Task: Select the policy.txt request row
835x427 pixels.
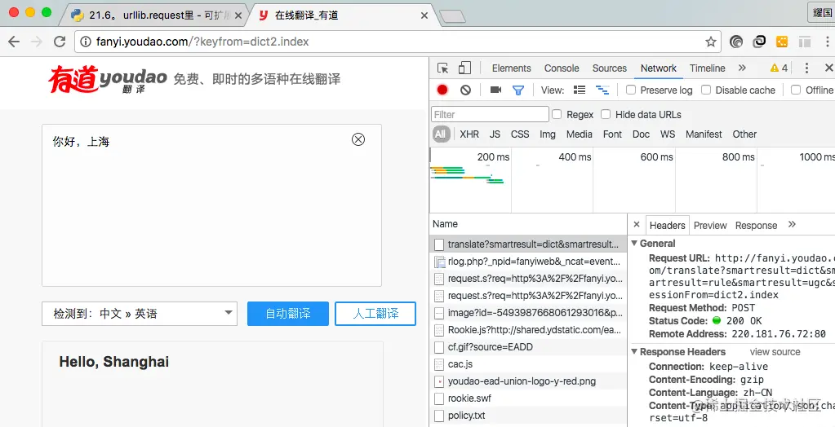Action: point(528,415)
